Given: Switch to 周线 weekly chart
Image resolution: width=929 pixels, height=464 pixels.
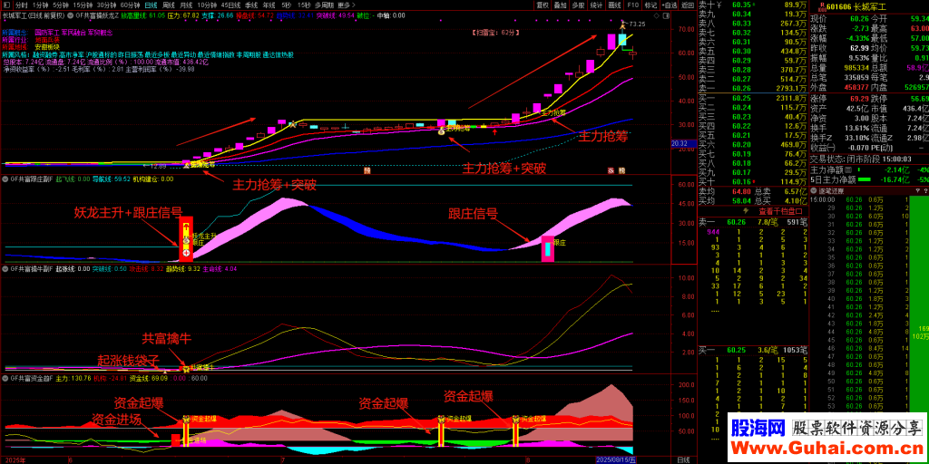Looking at the screenshot, I should 168,5.
